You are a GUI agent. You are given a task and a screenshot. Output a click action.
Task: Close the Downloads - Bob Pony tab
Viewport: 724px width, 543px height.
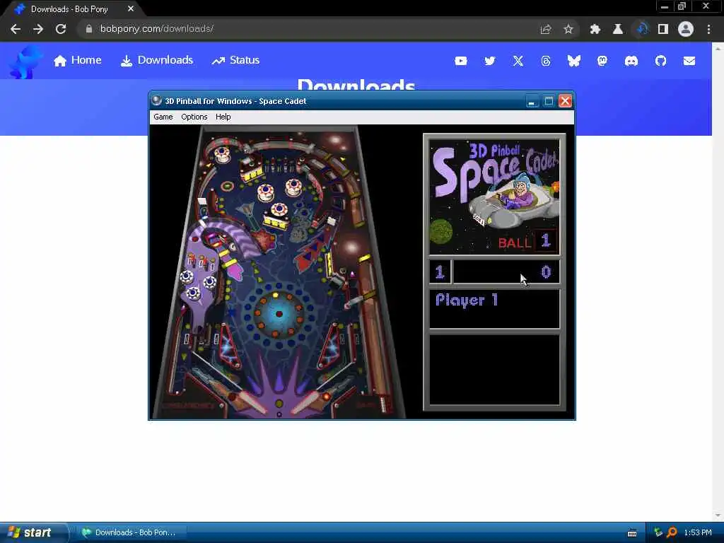(x=131, y=8)
